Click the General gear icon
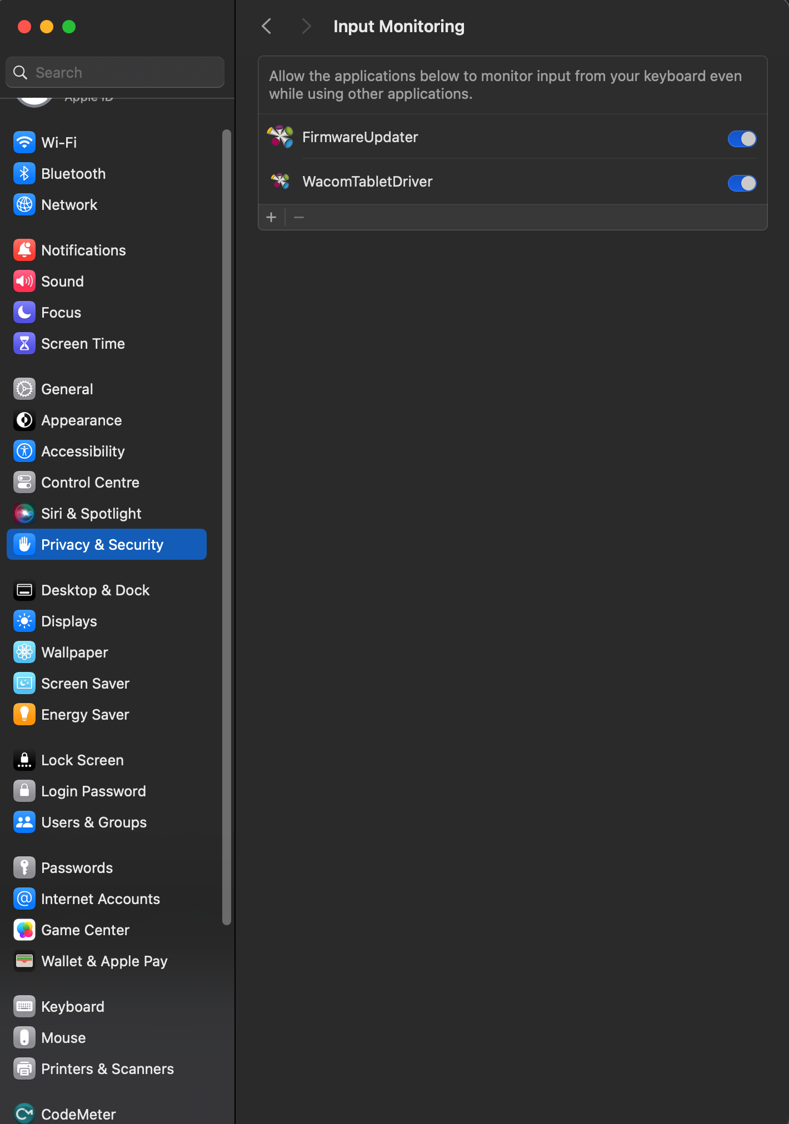Image resolution: width=789 pixels, height=1124 pixels. 24,389
